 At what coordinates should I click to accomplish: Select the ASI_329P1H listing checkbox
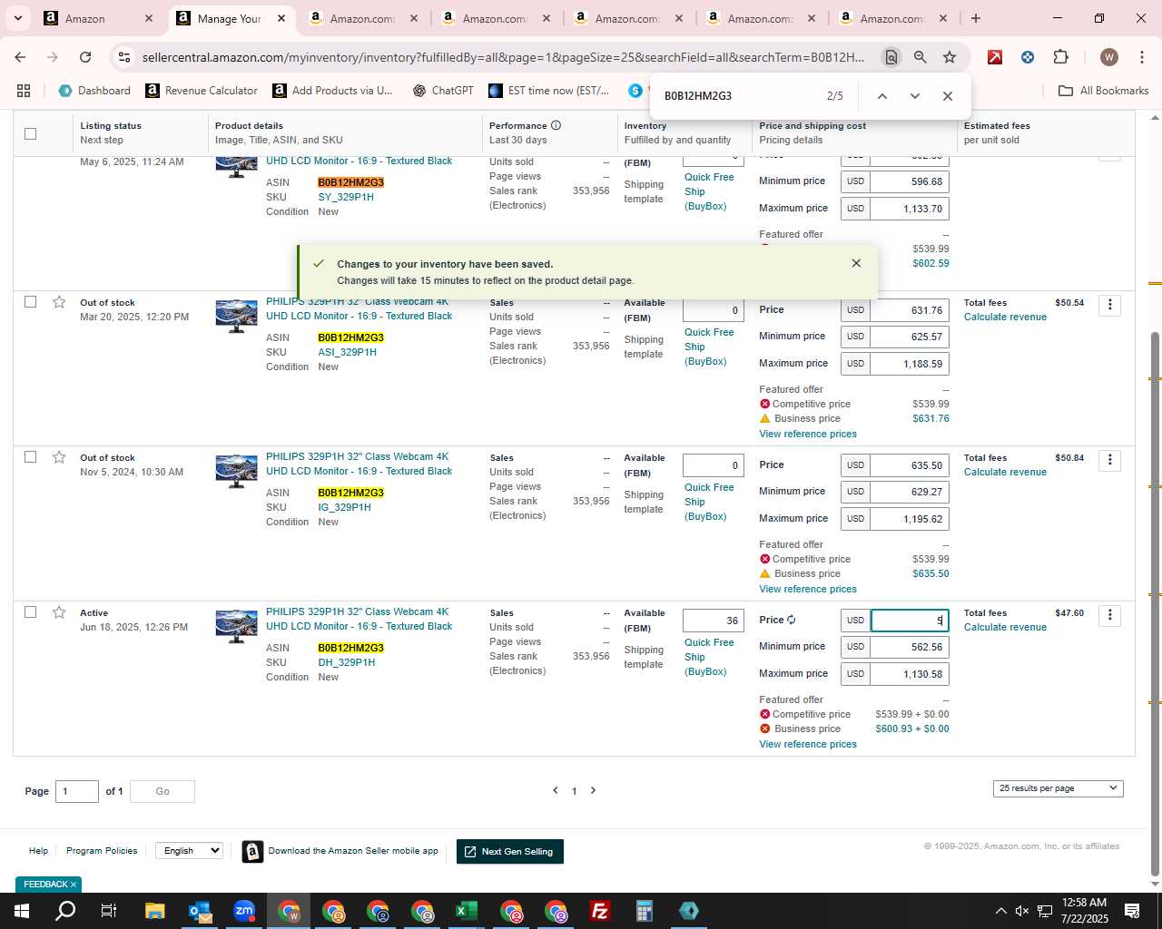tap(30, 302)
